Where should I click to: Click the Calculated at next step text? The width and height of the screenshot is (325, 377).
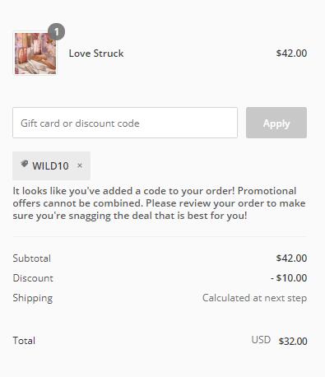pyautogui.click(x=254, y=298)
